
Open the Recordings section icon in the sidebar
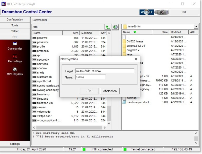pyautogui.click(x=15, y=56)
